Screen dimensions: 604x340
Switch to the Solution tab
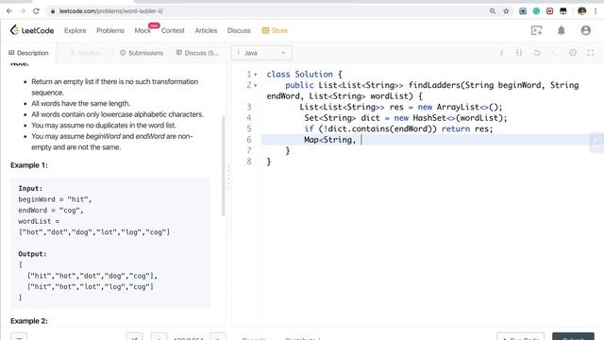(x=85, y=53)
